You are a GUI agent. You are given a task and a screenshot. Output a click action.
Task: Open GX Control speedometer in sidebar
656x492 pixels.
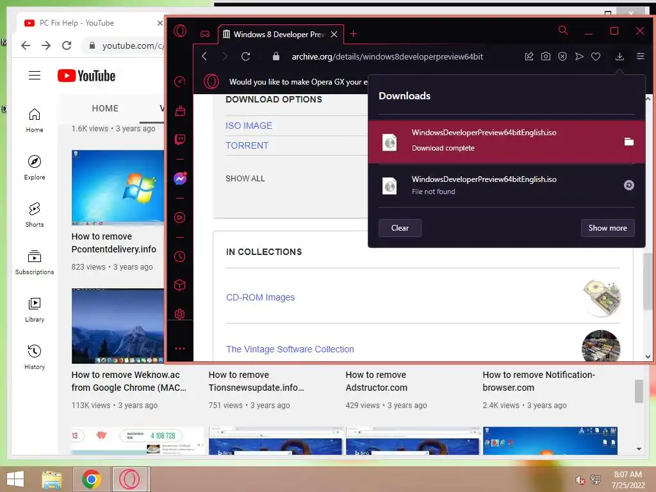coord(180,81)
